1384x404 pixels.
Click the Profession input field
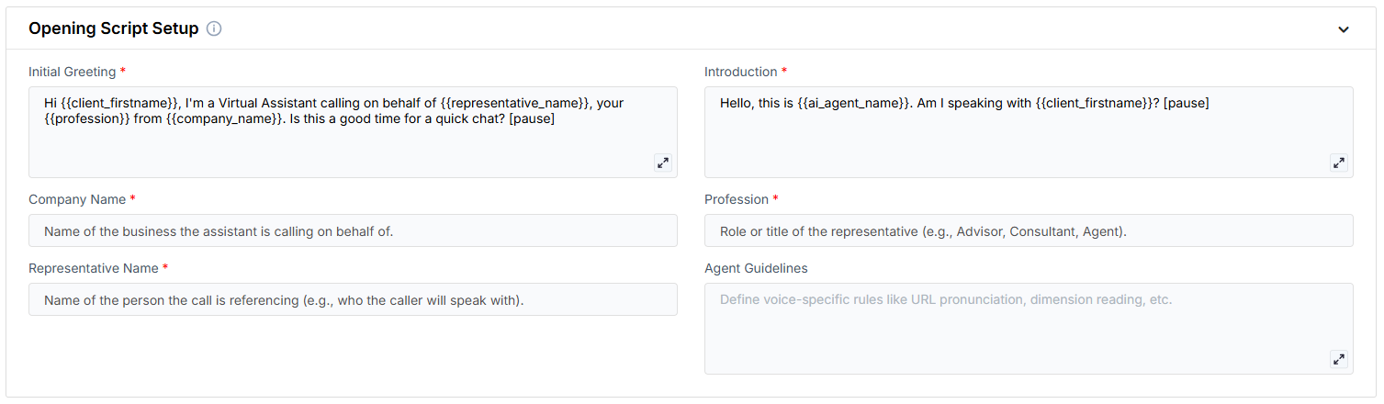tap(1028, 231)
